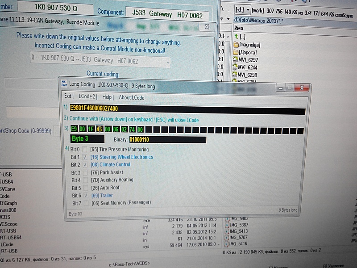Image resolution: width=357 pixels, height=268 pixels.
Task: Click the coding string field E9801F460006027400
Action: (x=187, y=109)
